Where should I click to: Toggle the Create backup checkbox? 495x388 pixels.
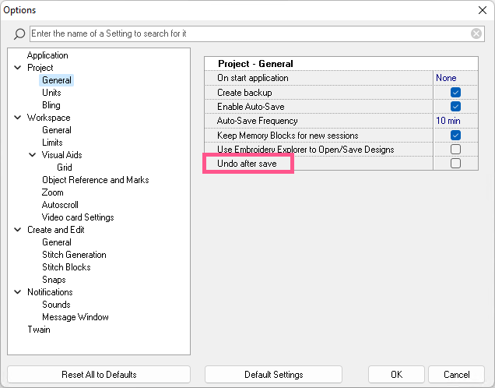(456, 93)
